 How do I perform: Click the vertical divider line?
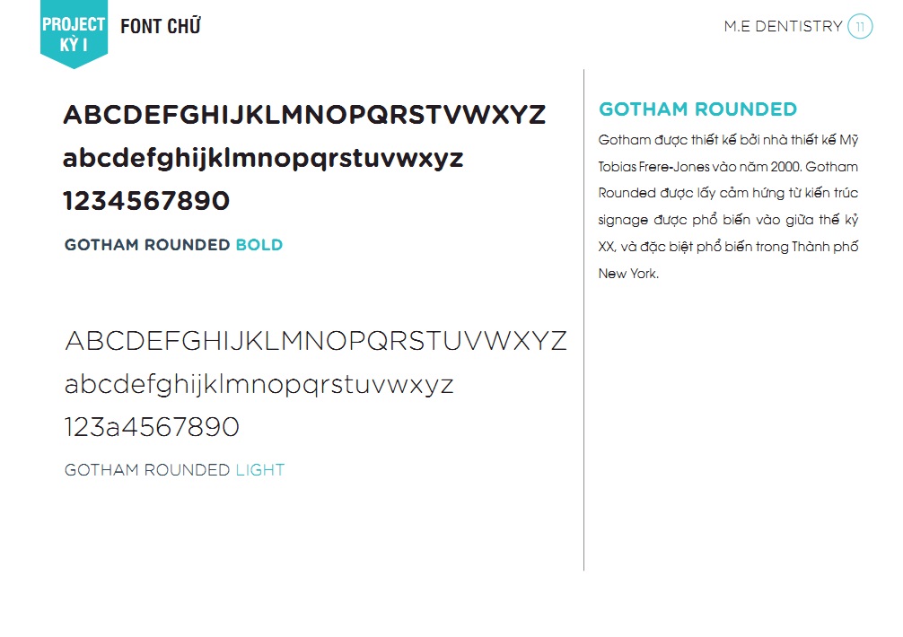(584, 320)
